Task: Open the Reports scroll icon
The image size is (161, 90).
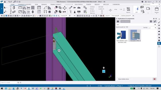Action: (128, 10)
